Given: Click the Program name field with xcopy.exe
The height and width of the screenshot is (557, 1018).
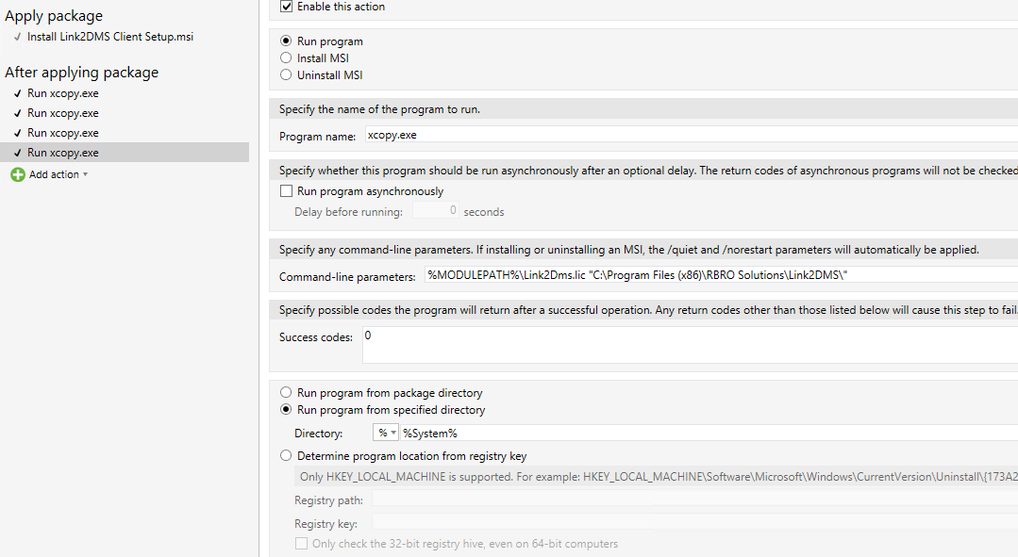Looking at the screenshot, I should tap(692, 135).
